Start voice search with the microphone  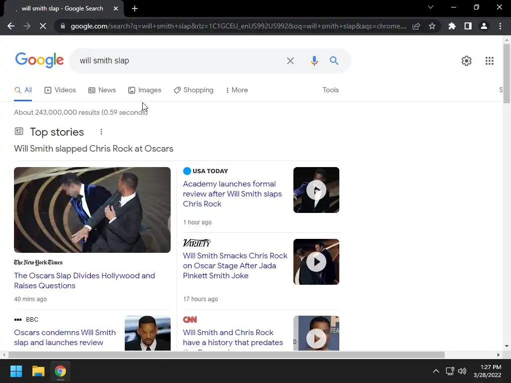(x=314, y=60)
